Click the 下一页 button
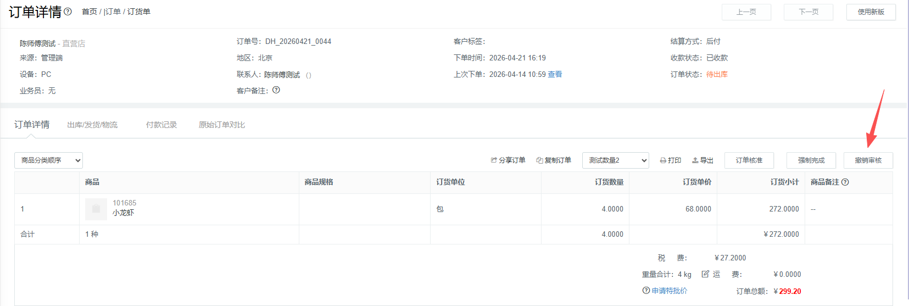The image size is (909, 306). [x=808, y=12]
